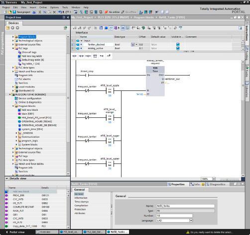Open the zoom level dropdown at 100%
This screenshot has width=250, height=235.
tap(214, 179)
